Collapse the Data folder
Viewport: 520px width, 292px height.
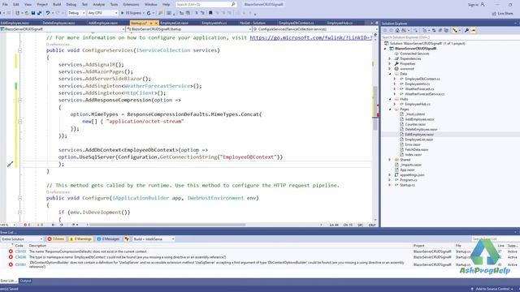[390, 74]
